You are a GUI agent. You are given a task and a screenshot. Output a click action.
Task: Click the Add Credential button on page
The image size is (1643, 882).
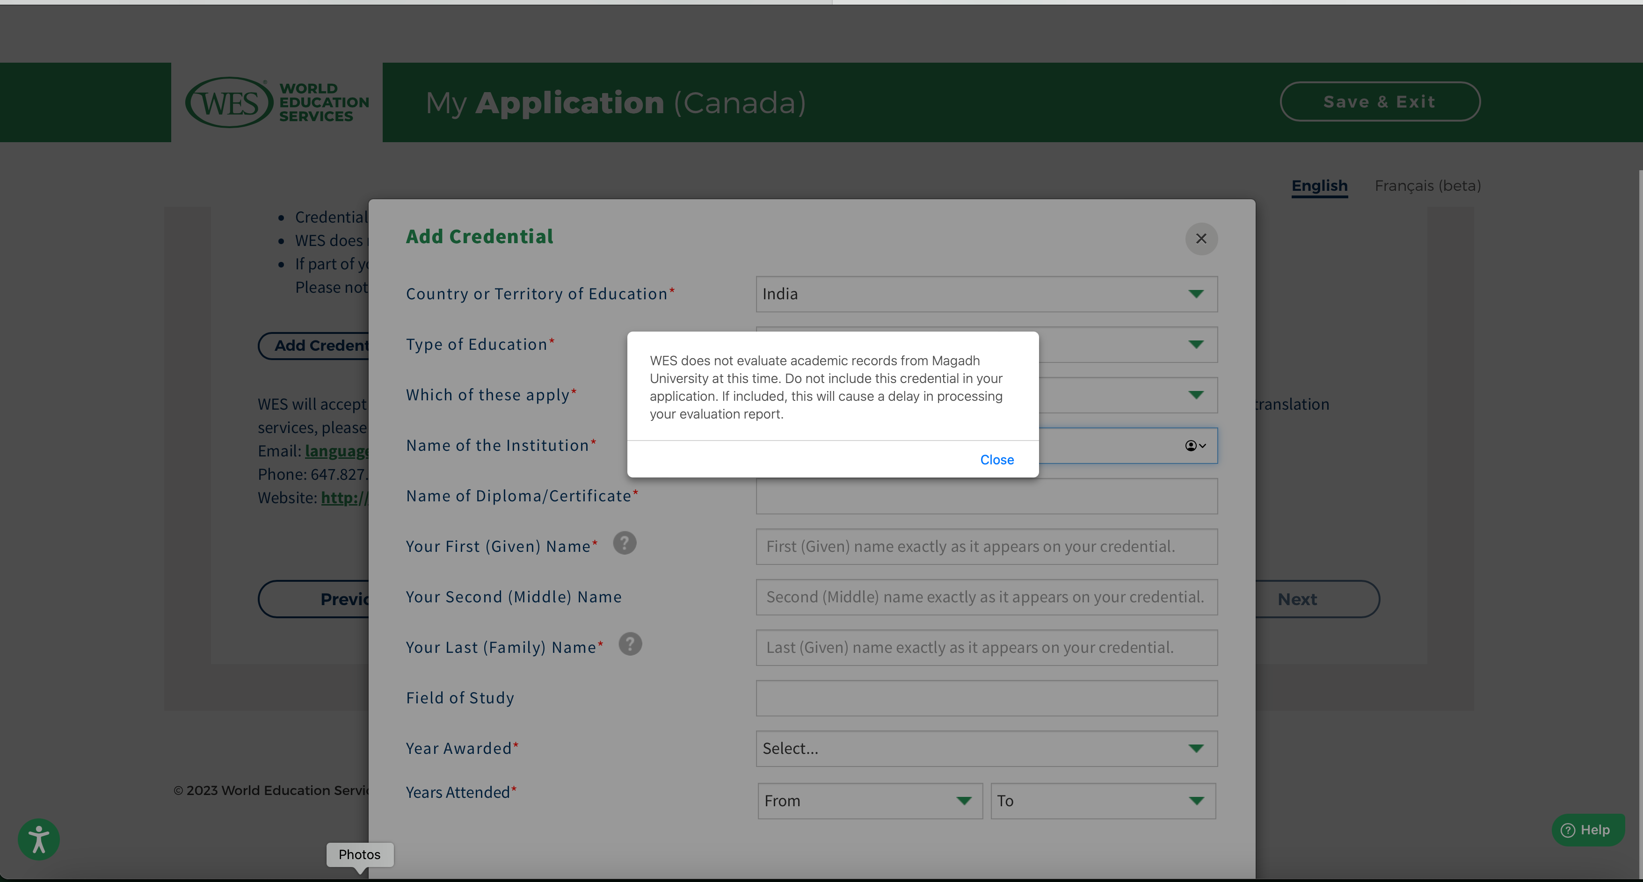(313, 346)
